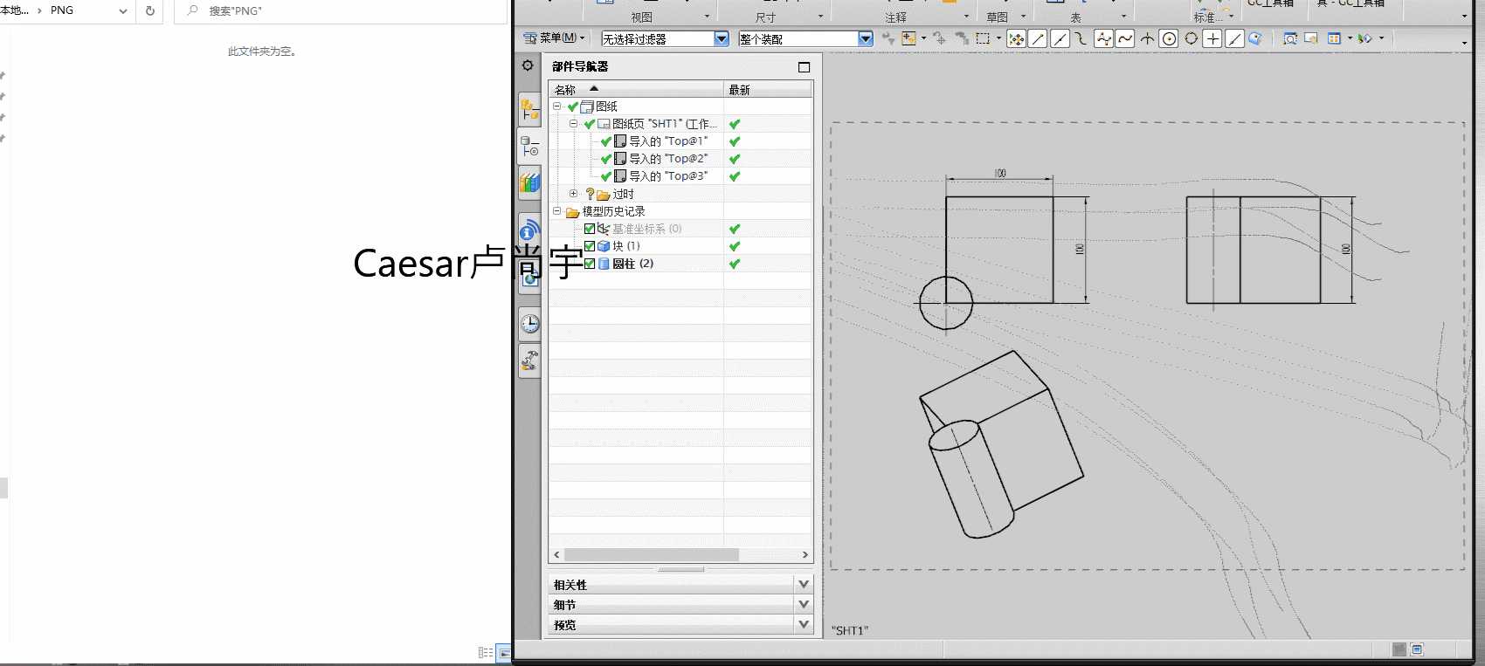Click the 搜索"PNG" search box in Explorer

(341, 11)
